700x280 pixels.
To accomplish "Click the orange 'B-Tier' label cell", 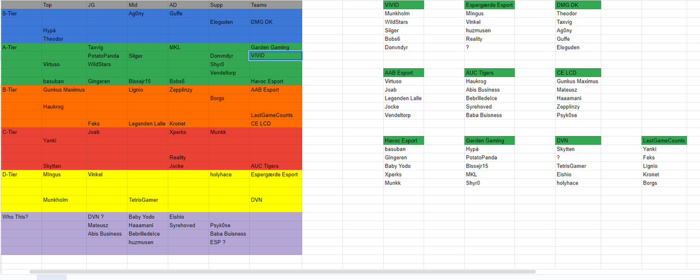I will 21,90.
